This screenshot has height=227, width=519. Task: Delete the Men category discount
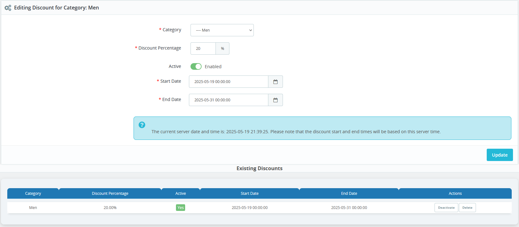click(x=467, y=208)
